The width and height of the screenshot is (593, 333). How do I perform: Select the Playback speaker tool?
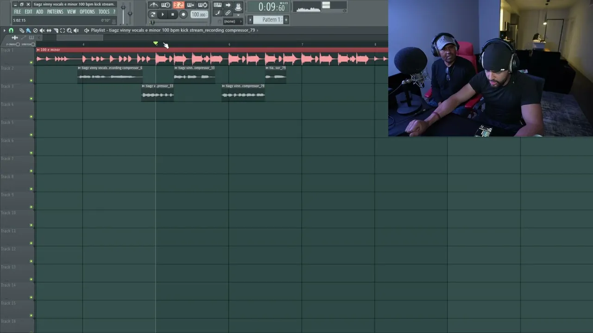click(x=76, y=31)
